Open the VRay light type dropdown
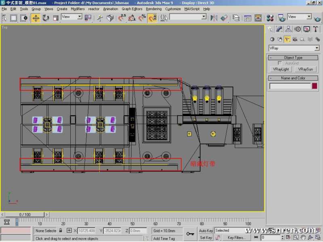This screenshot has height=242, width=323. coord(294,48)
